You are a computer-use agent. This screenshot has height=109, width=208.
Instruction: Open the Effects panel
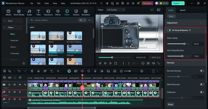(x=58, y=13)
